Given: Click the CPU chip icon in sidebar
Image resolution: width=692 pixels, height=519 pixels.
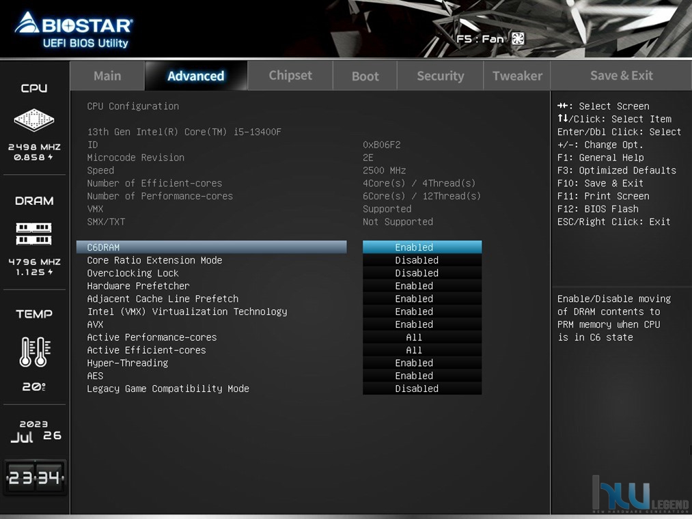Looking at the screenshot, I should [34, 120].
